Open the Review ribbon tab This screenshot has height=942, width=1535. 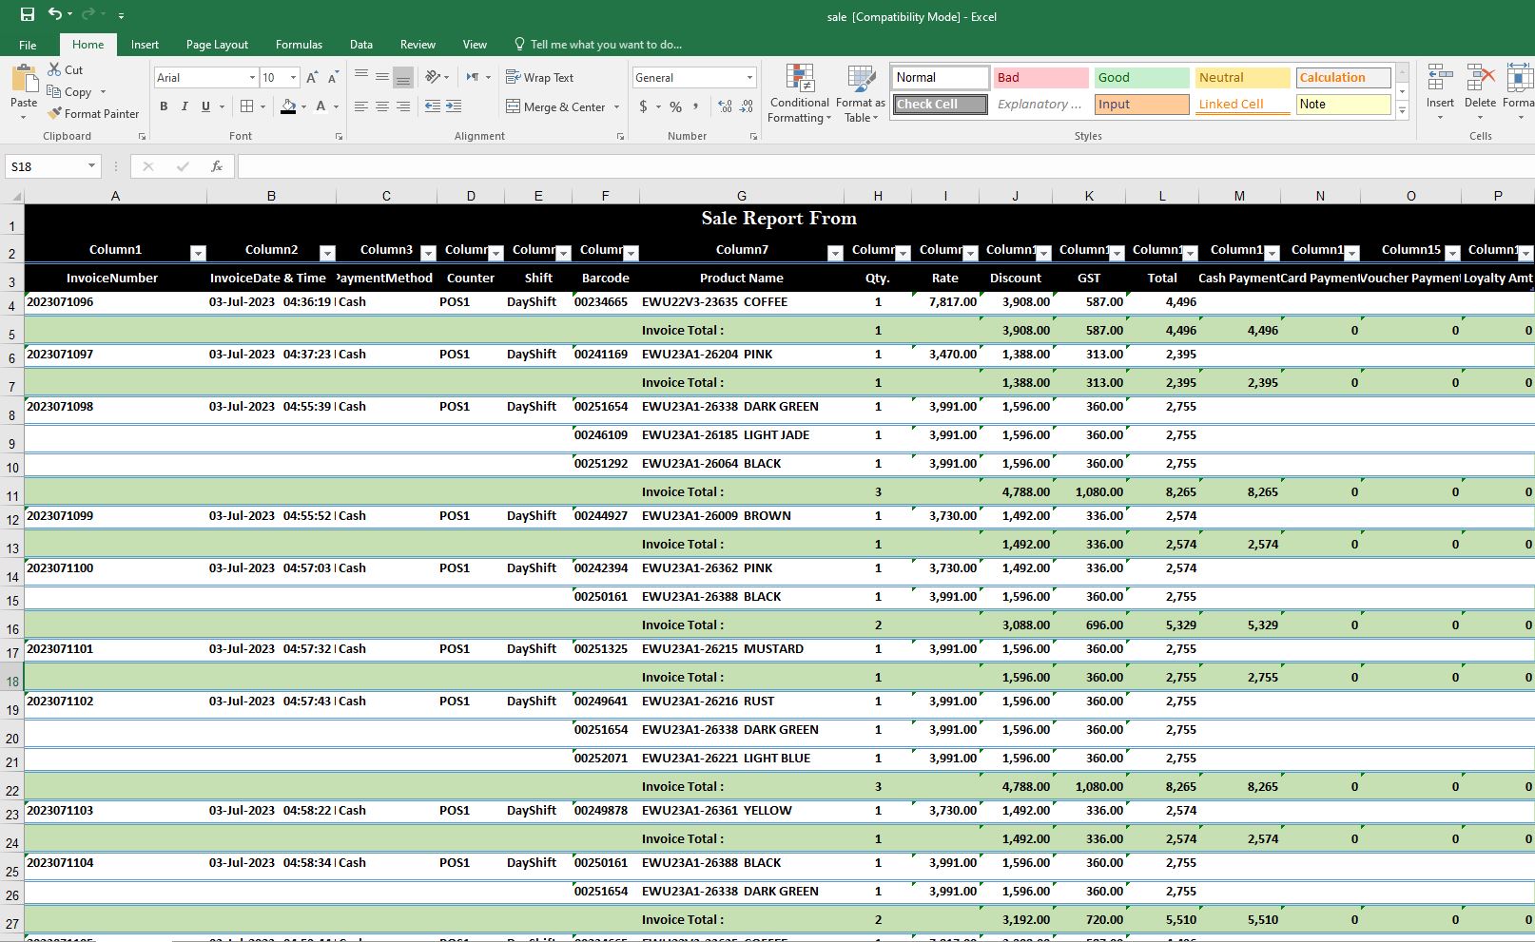point(418,44)
